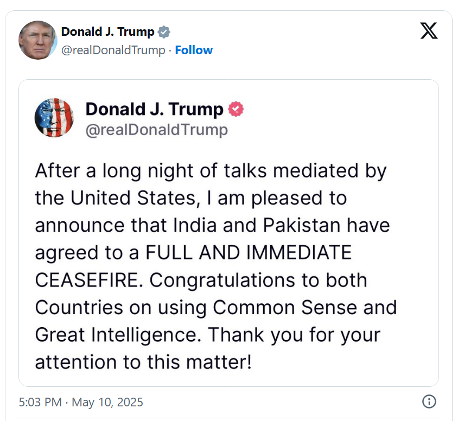Select the @realDonaldTrump handle inside the quoted card

(x=157, y=130)
